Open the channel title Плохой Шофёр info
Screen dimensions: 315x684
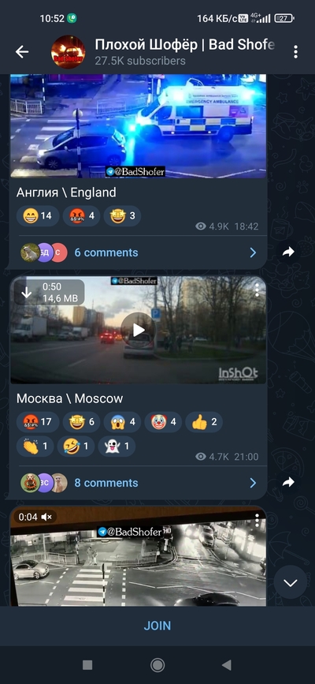point(185,44)
